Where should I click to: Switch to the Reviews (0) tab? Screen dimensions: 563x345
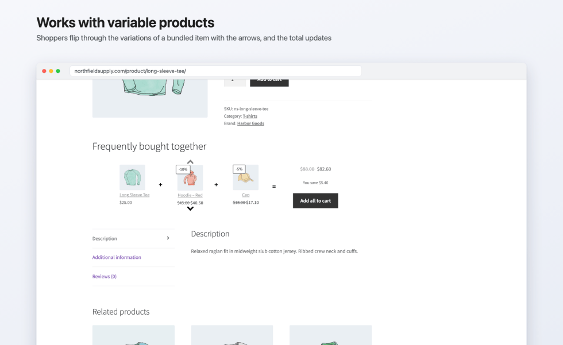105,277
